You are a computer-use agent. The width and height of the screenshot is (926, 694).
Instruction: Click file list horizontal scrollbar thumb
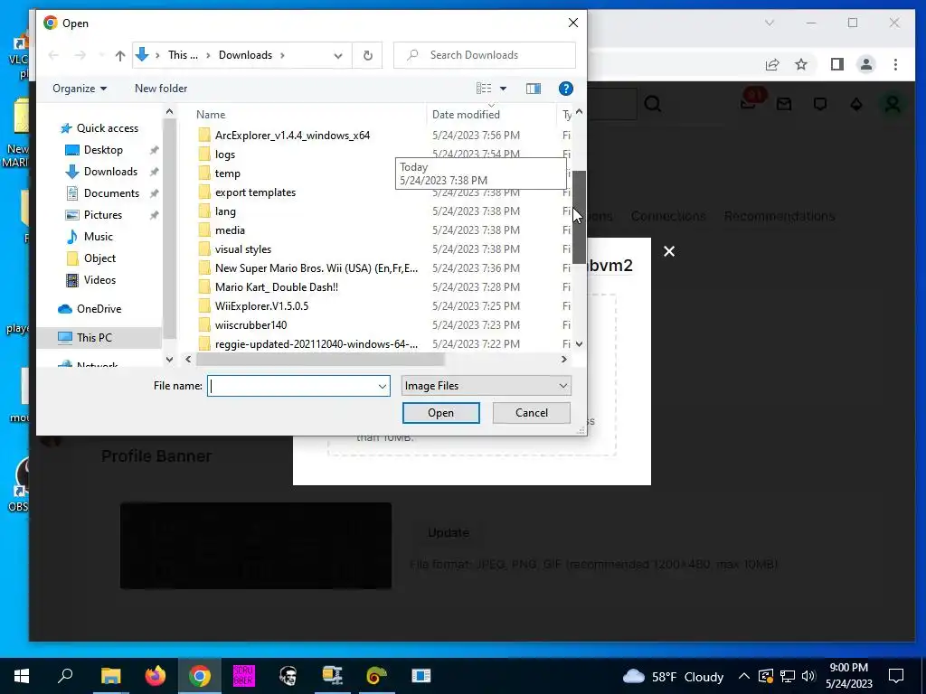coord(319,360)
